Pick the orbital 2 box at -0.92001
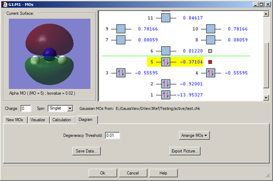 point(166,84)
